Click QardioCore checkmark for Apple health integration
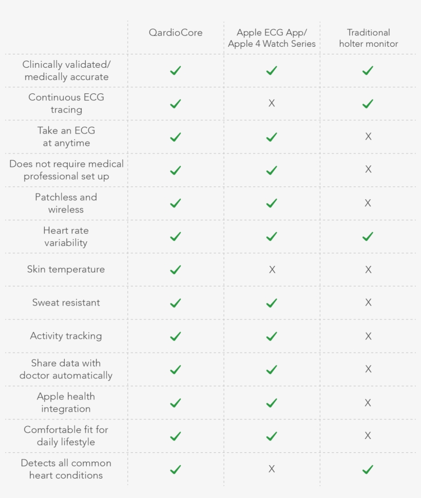The width and height of the screenshot is (421, 498). point(176,403)
